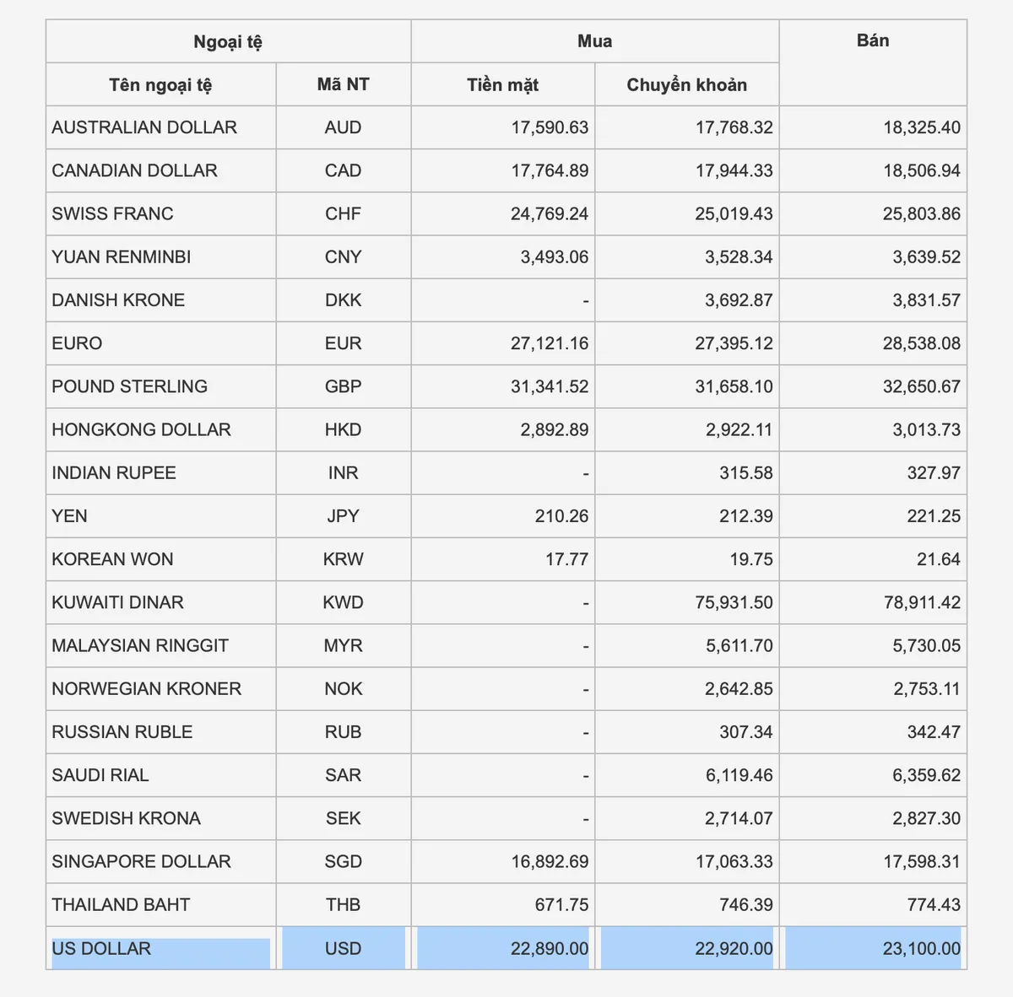
Task: Select the SGD transfer rate 17,063.33
Action: tap(734, 861)
